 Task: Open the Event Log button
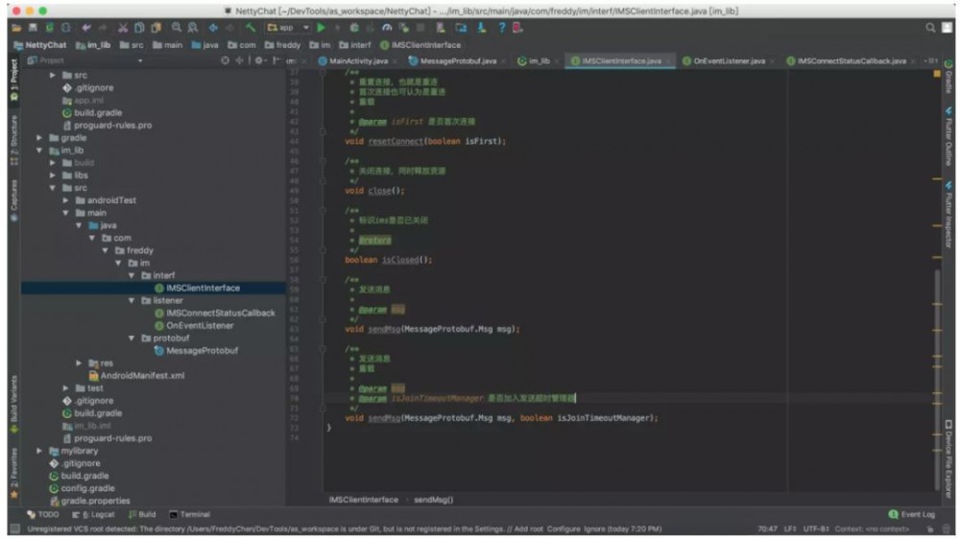point(912,514)
